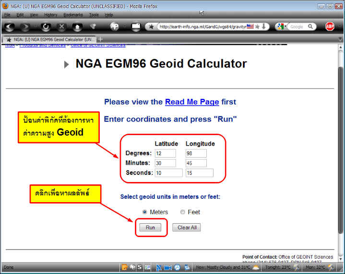
Task: Click the Run button
Action: click(150, 228)
